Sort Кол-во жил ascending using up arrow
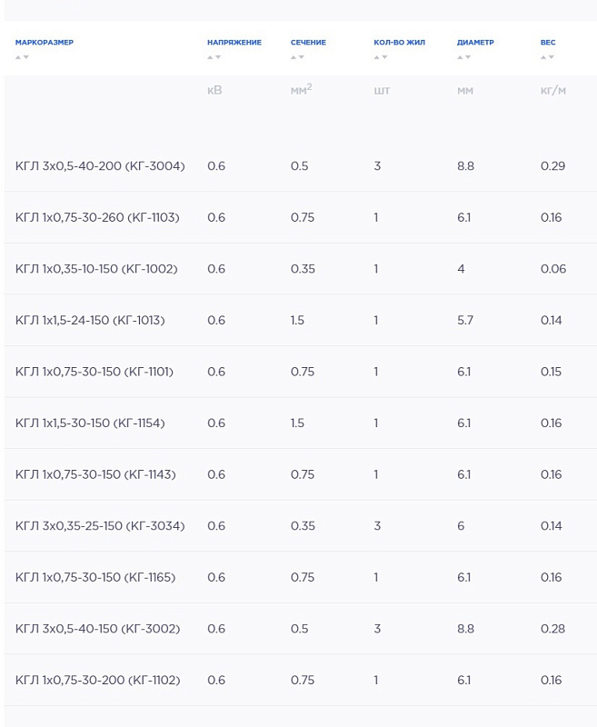597x727 pixels. point(376,57)
